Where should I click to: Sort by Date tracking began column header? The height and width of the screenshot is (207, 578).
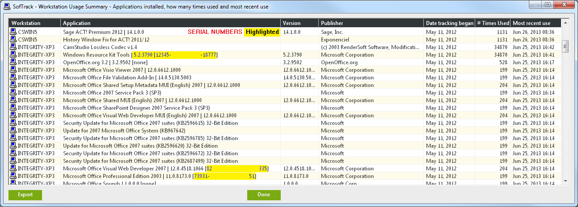click(x=449, y=23)
